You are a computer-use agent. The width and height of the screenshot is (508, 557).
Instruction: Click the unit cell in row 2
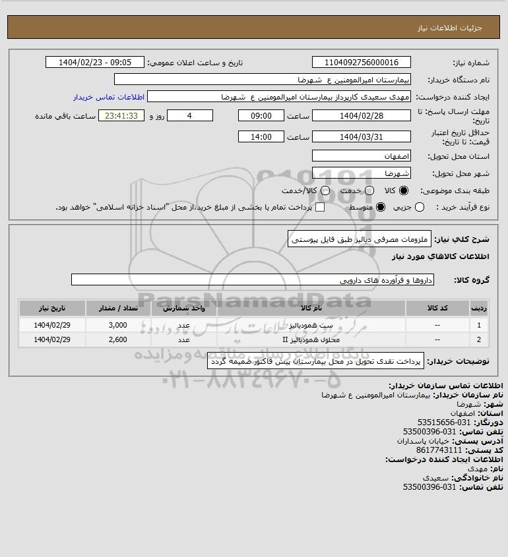coord(184,339)
